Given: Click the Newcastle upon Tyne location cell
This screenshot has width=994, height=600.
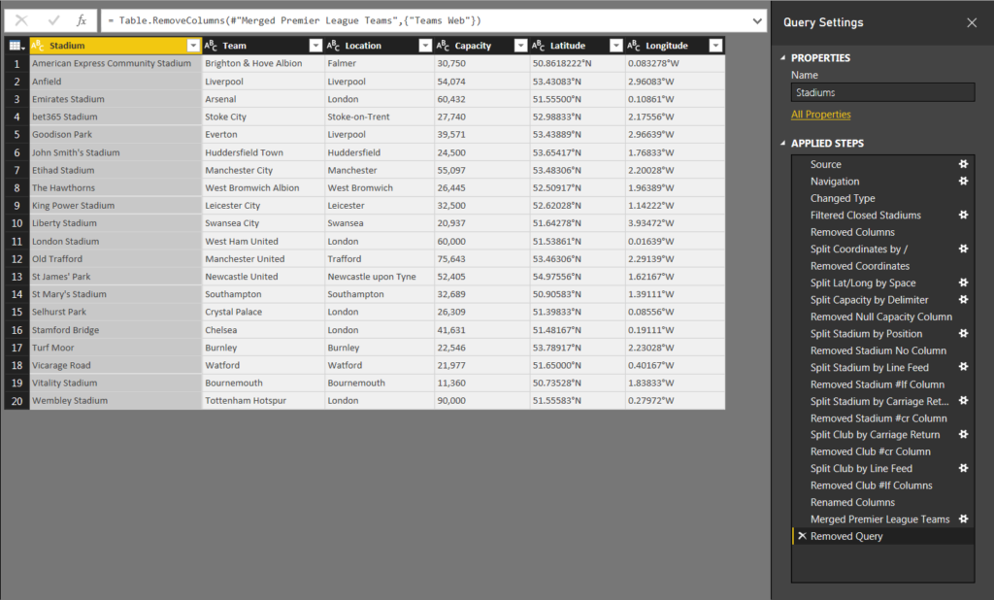Looking at the screenshot, I should pos(380,277).
